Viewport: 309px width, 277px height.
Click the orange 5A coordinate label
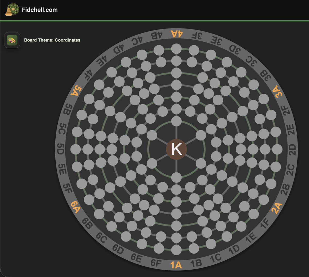pos(76,91)
